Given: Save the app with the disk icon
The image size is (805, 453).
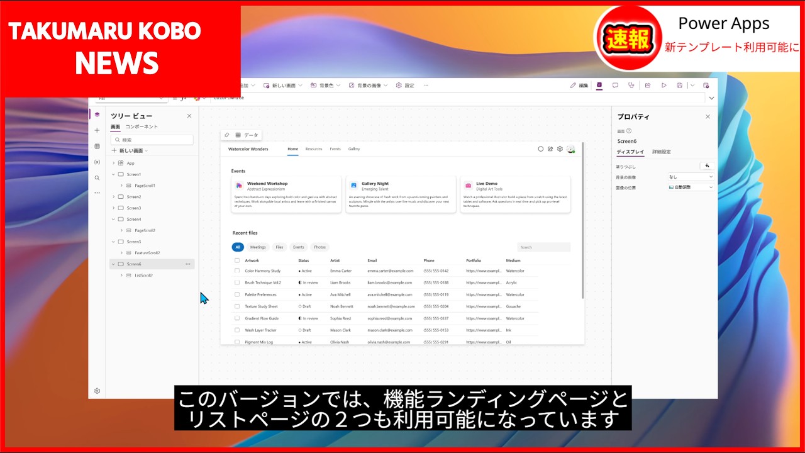Looking at the screenshot, I should tap(679, 86).
